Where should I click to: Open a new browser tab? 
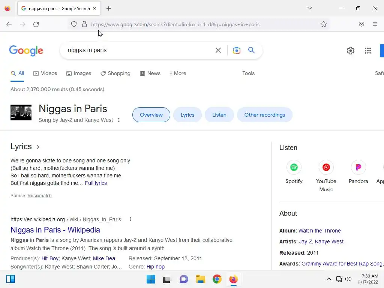pyautogui.click(x=109, y=9)
